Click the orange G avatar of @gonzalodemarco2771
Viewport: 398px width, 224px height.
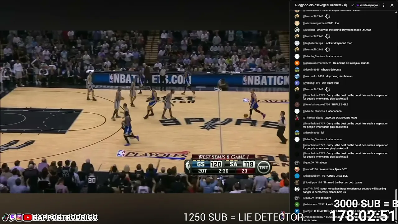(x=297, y=63)
